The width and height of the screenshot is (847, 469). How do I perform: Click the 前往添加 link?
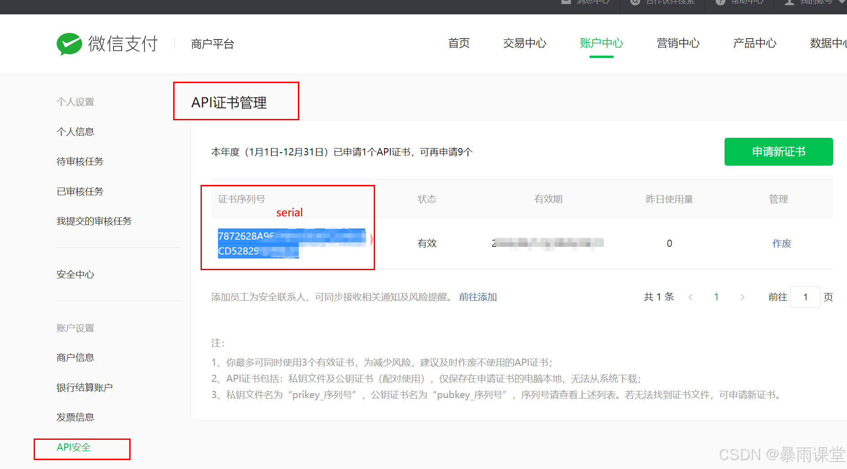[x=478, y=297]
